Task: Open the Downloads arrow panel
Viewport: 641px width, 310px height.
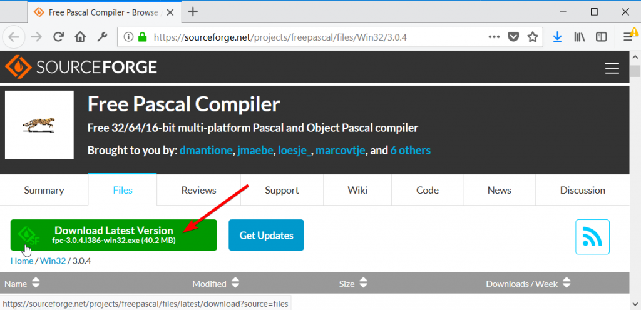Action: point(557,37)
